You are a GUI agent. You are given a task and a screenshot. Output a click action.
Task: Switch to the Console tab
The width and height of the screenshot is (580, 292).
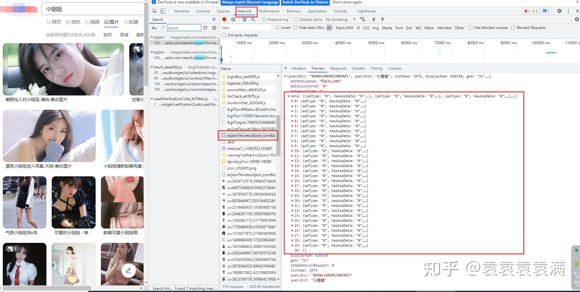tap(203, 11)
